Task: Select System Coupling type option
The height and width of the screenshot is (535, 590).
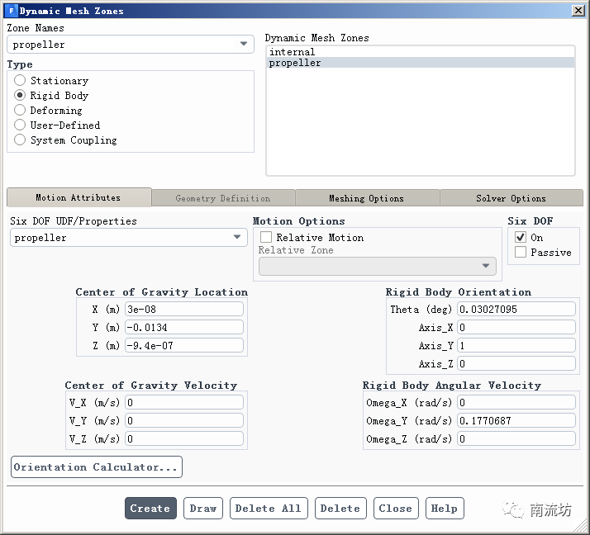Action: pyautogui.click(x=21, y=140)
